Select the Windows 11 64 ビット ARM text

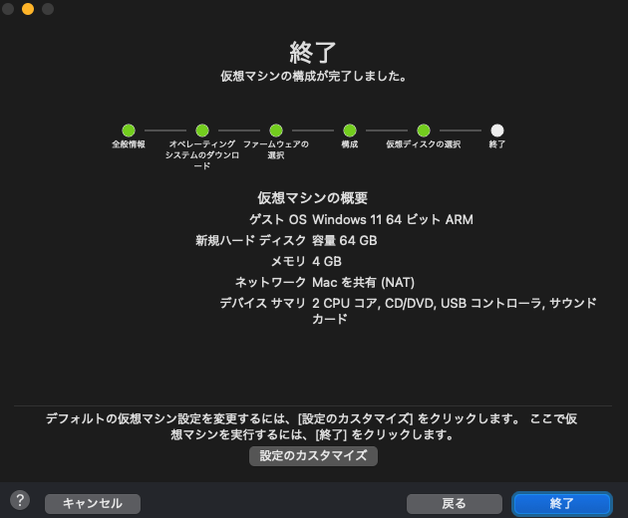392,219
